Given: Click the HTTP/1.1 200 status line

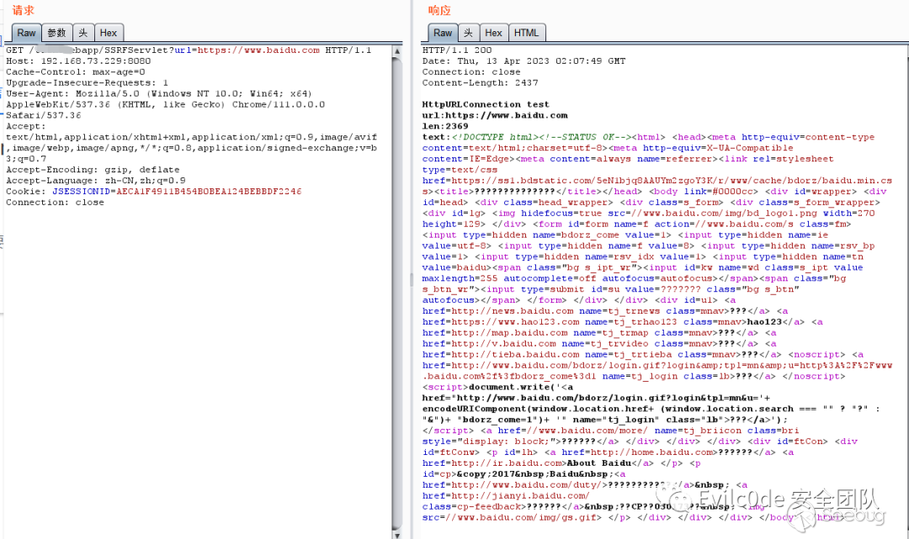Looking at the screenshot, I should (x=457, y=50).
